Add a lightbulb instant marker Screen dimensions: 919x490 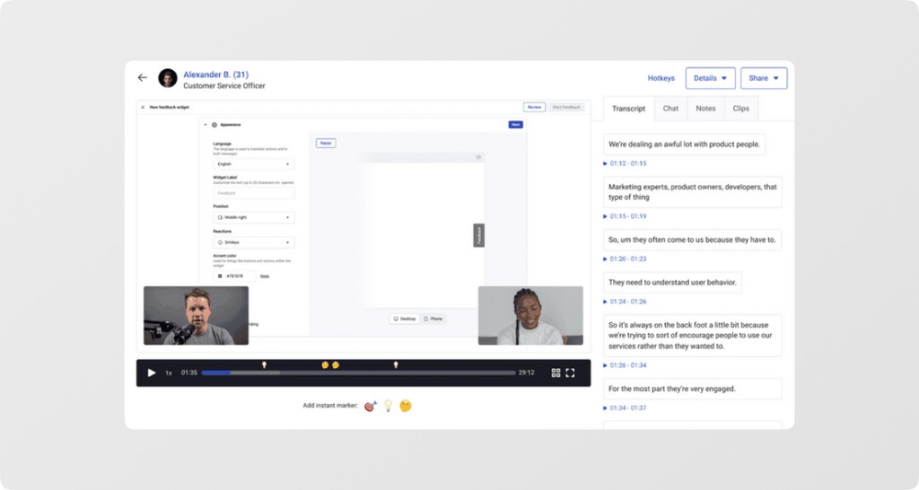coord(388,406)
